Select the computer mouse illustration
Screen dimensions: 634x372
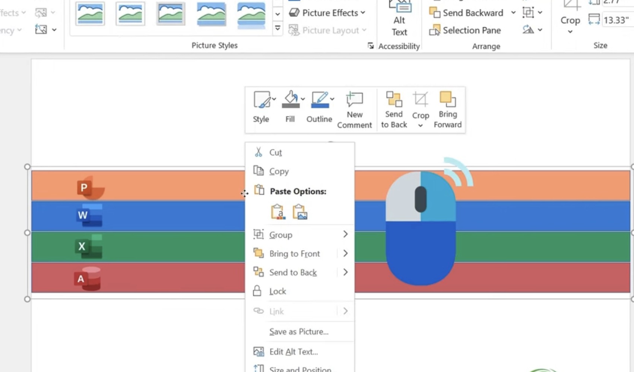(421, 228)
